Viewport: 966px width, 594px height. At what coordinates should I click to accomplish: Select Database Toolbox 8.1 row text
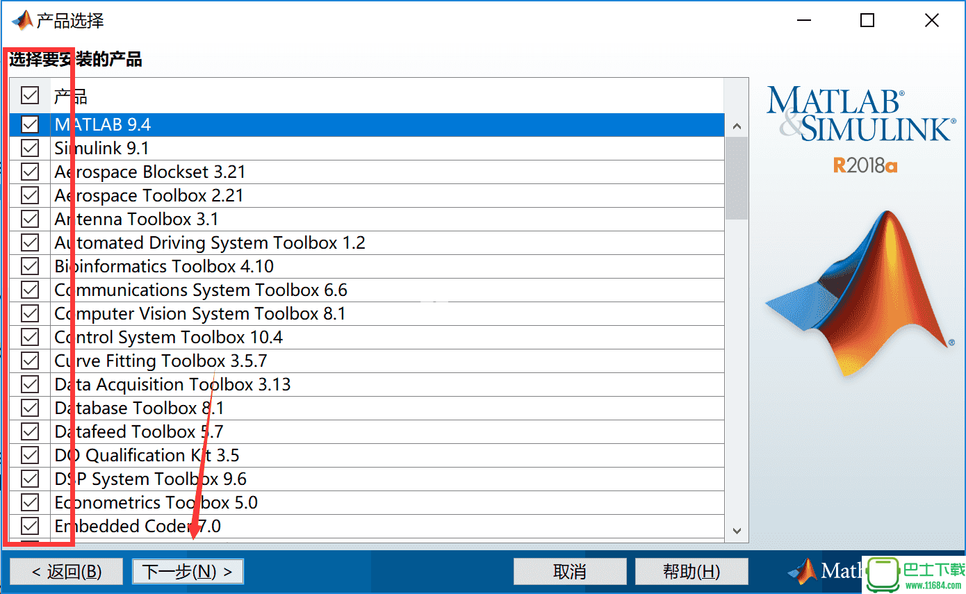tap(139, 408)
